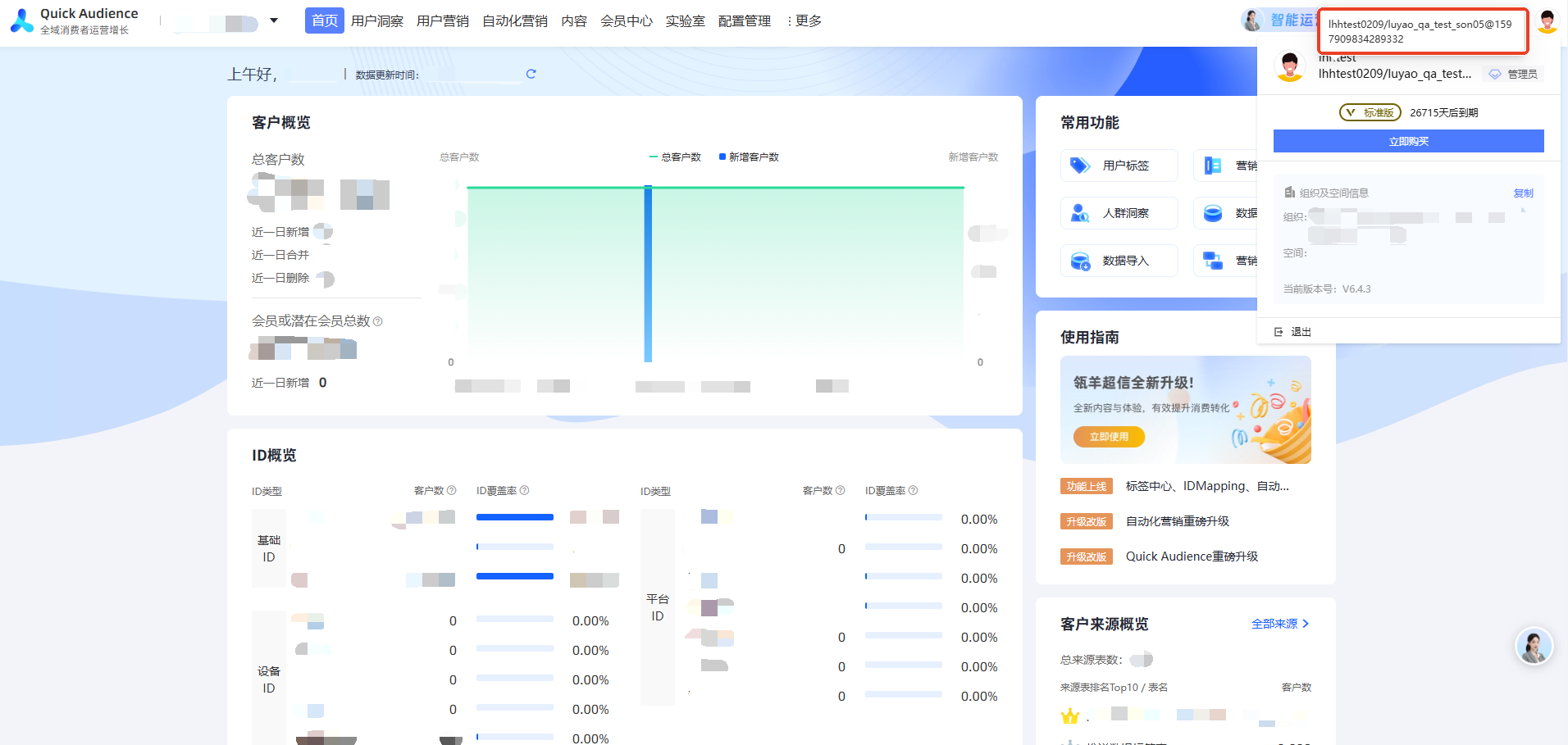The image size is (1568, 745).
Task: Click the 当前版本号: V6.4.3 text
Action: coord(1327,288)
